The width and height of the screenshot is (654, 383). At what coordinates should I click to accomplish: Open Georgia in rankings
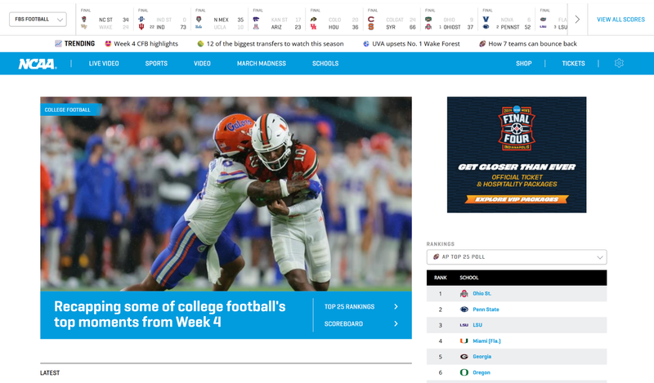[x=482, y=357]
